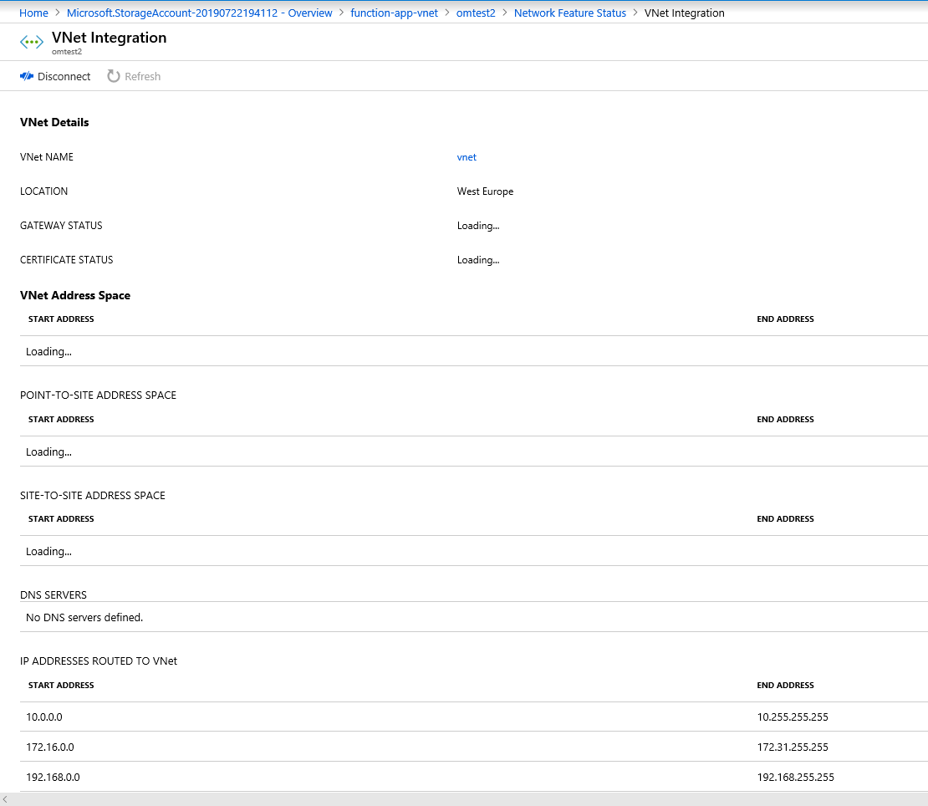Select the 192.168.0.0 routed address row
928x806 pixels.
coord(53,777)
